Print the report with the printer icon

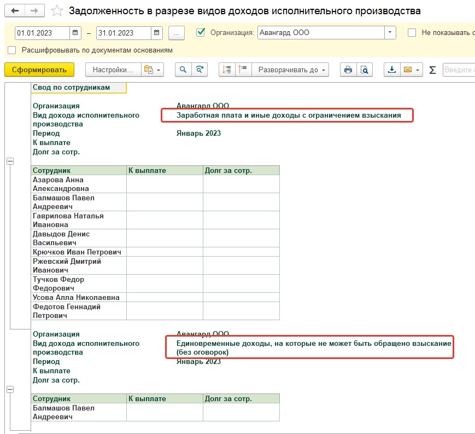coord(348,70)
